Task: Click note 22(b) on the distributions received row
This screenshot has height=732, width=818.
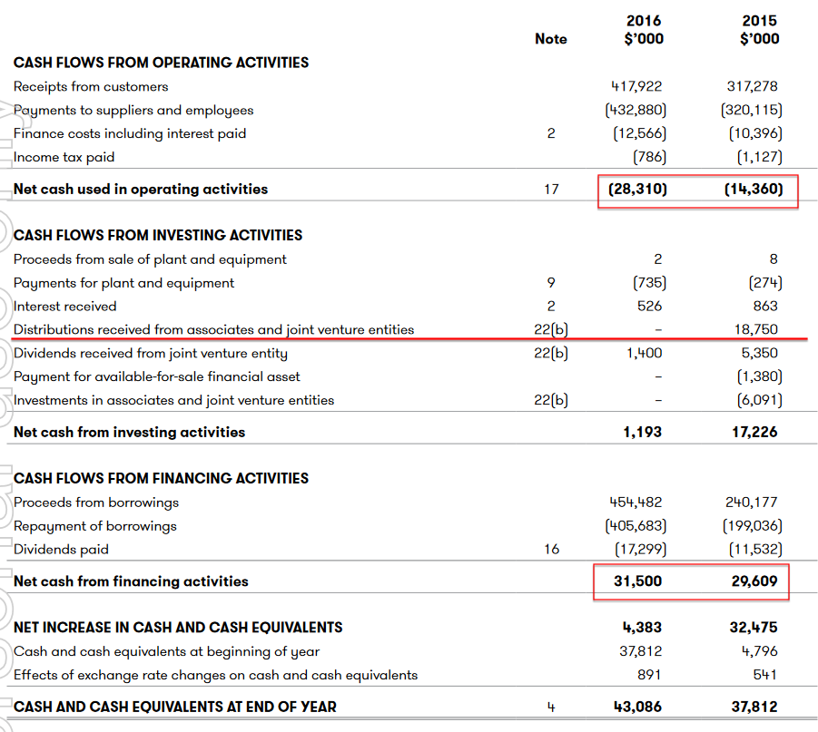Action: (x=551, y=330)
